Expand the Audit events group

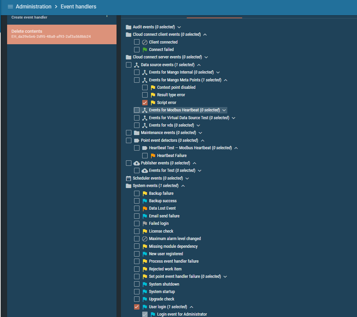[179, 27]
